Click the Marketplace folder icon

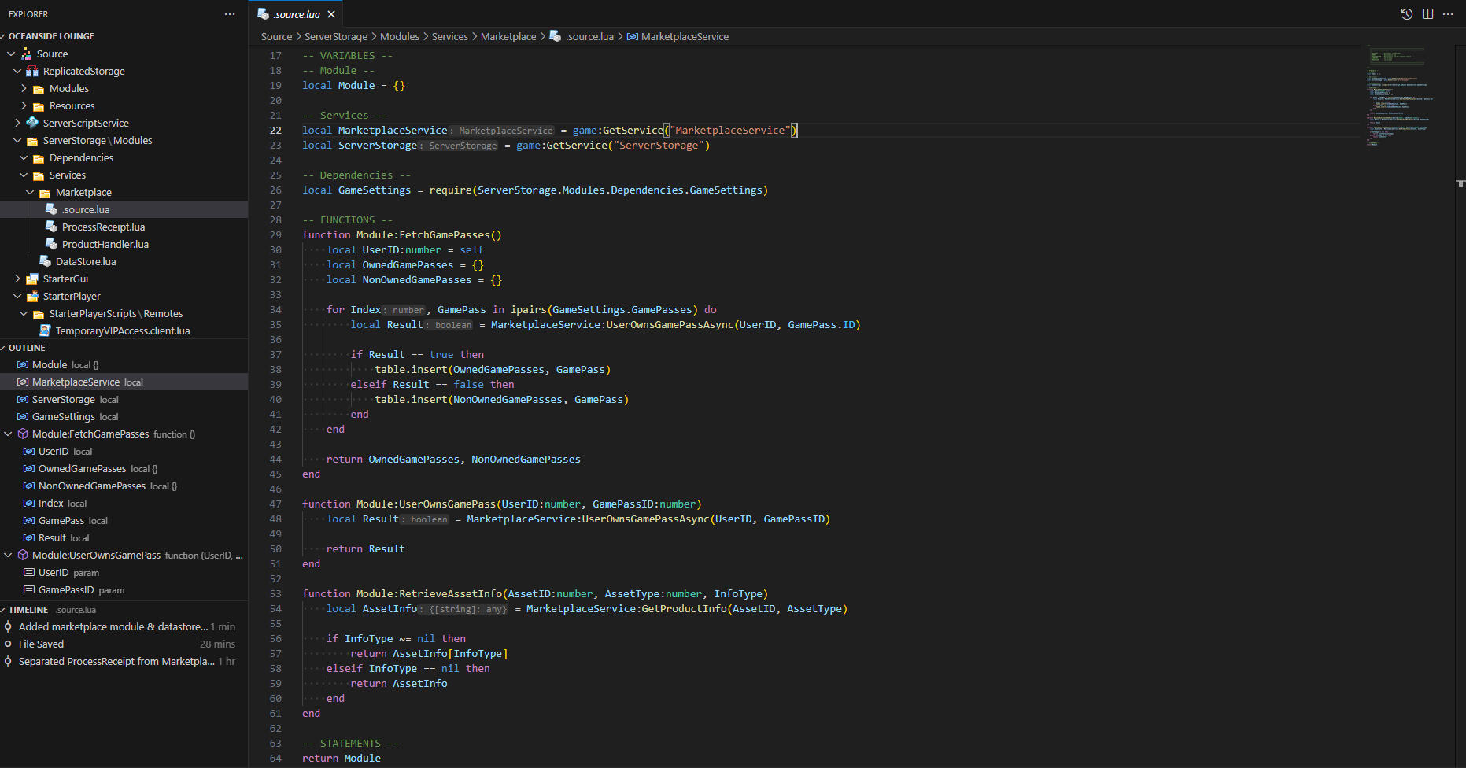pyautogui.click(x=45, y=193)
